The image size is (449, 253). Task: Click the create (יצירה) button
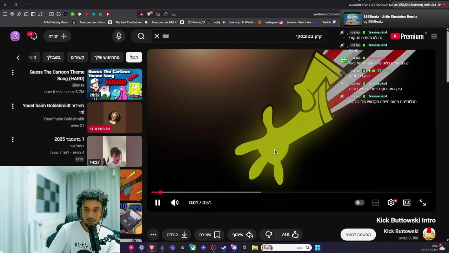[58, 36]
